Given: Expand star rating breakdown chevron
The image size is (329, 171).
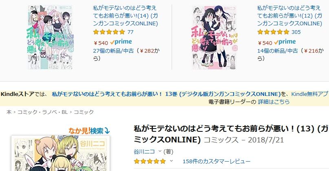Looking at the screenshot, I should (x=171, y=161).
